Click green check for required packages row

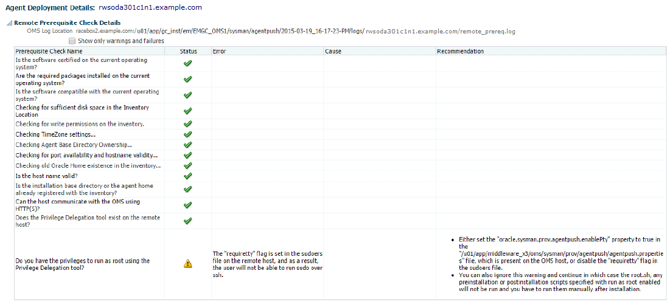pos(187,79)
